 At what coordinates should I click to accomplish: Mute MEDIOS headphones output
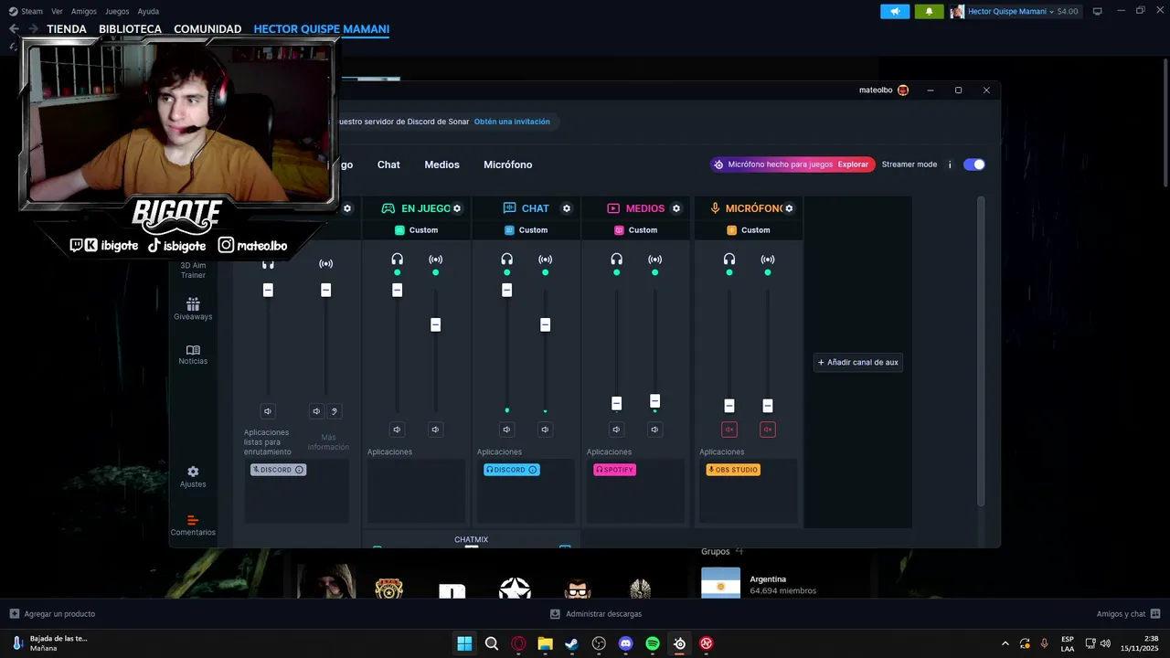(616, 430)
